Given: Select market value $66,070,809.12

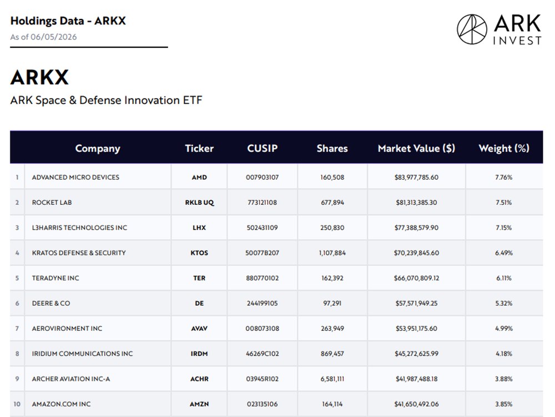Looking at the screenshot, I should click(416, 278).
